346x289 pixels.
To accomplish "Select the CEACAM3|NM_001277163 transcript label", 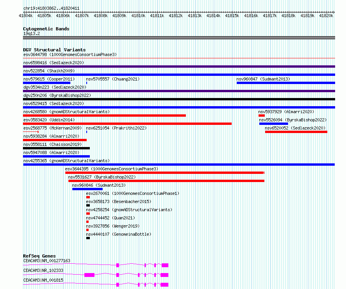I will 47,261.
